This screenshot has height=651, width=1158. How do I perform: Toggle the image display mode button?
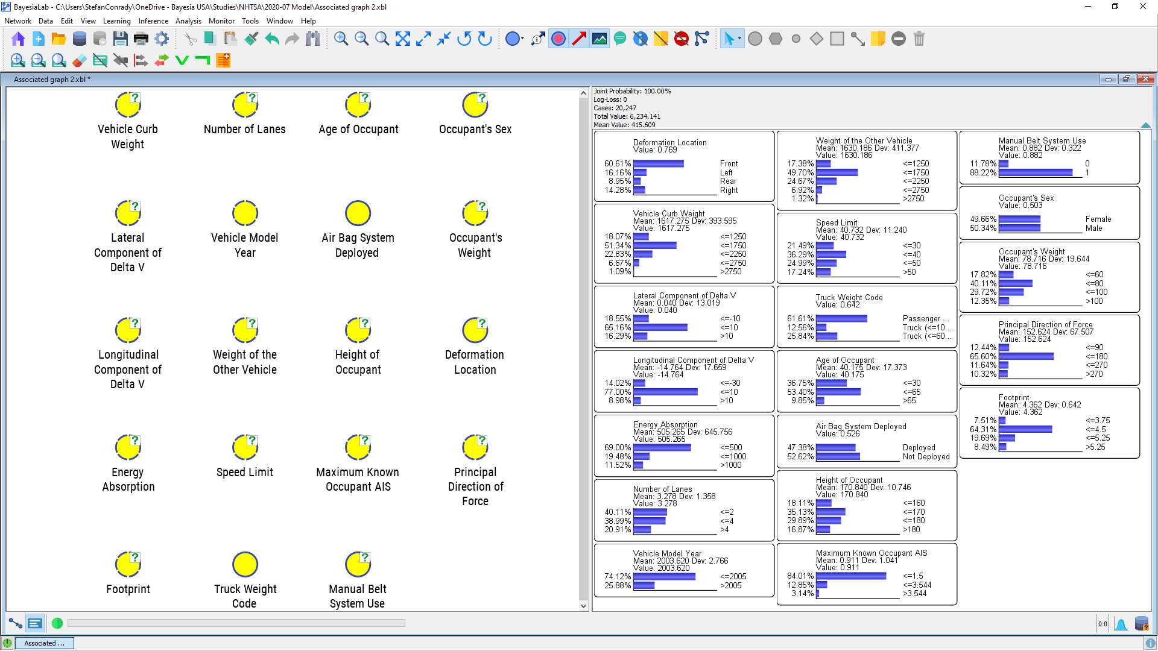pyautogui.click(x=600, y=39)
